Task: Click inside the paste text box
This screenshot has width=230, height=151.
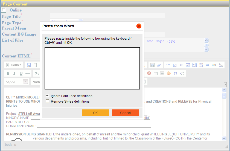Action: (x=92, y=68)
